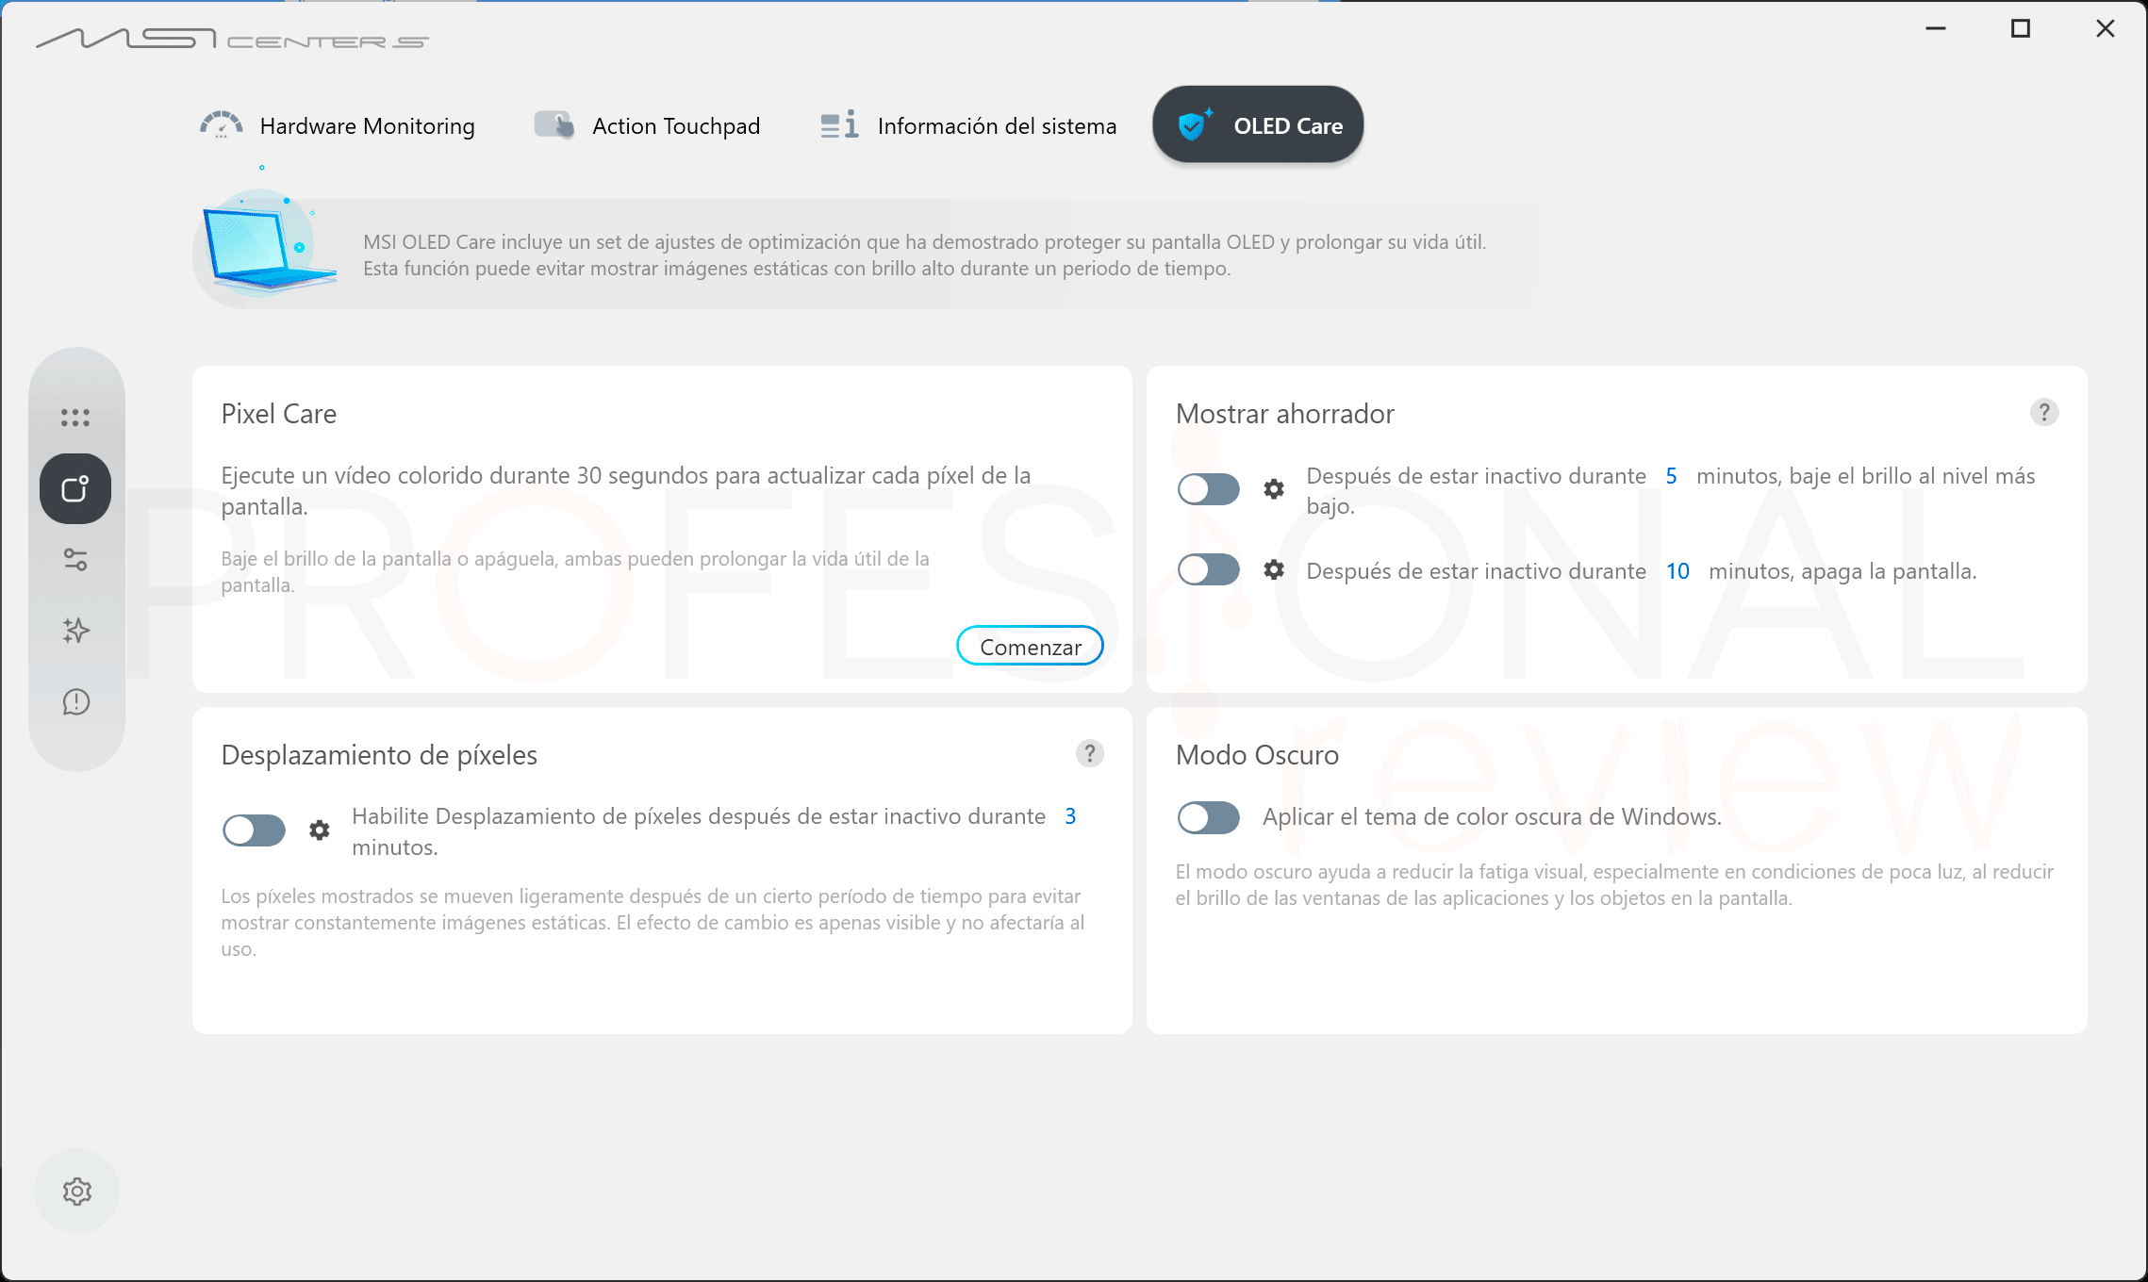Click 'El modo oscuro ayuda a reducir' text
Viewport: 2148px width, 1282px height.
coord(1614,885)
